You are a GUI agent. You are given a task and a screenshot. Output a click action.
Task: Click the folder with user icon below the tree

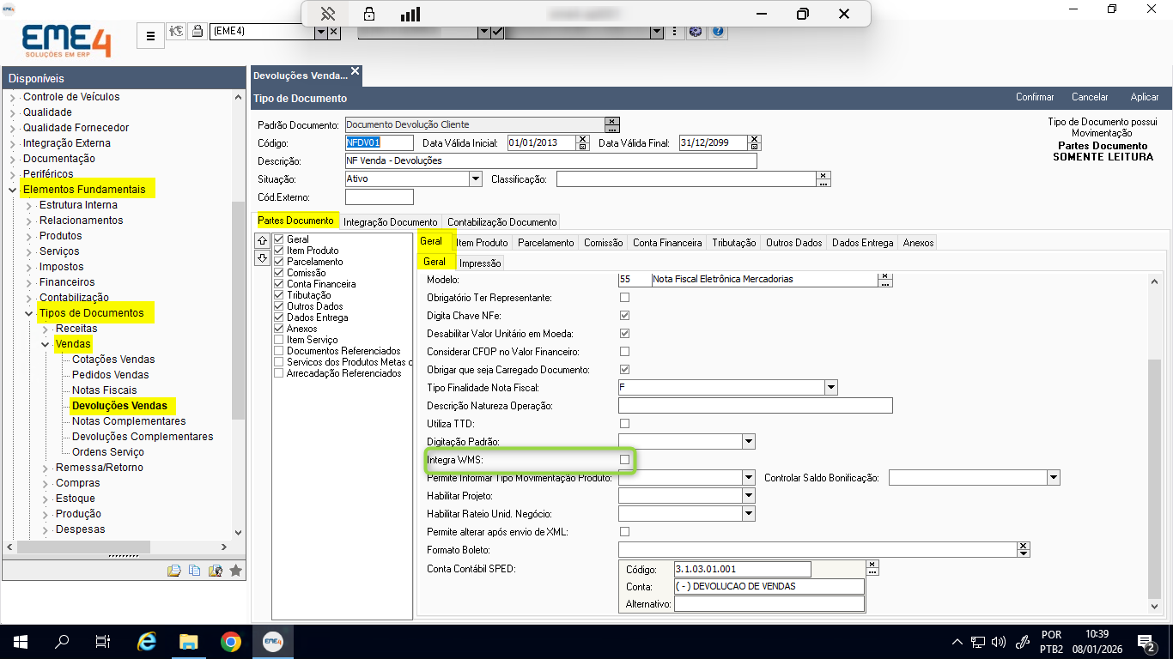click(215, 570)
